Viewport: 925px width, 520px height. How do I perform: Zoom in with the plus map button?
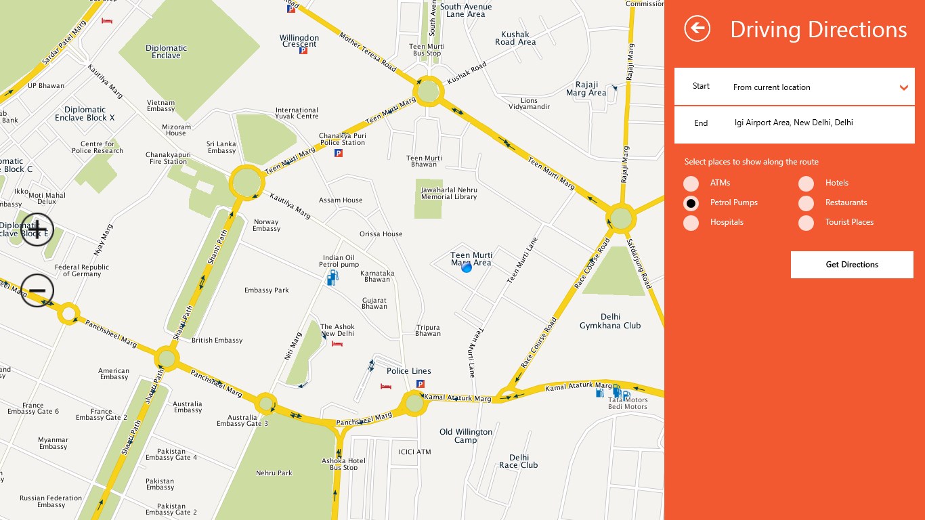tap(37, 230)
